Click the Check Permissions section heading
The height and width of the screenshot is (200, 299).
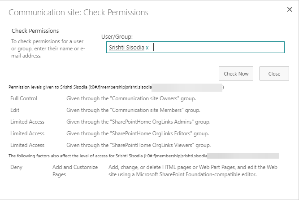click(x=35, y=31)
